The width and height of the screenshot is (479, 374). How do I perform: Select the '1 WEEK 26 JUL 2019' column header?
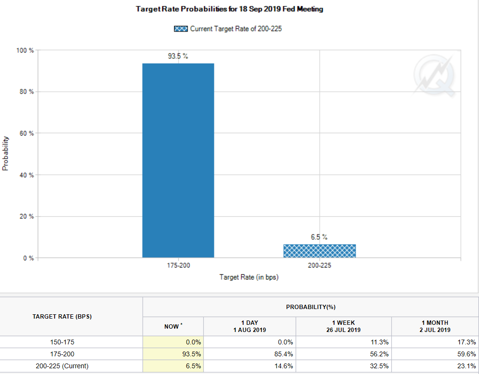[x=344, y=326]
